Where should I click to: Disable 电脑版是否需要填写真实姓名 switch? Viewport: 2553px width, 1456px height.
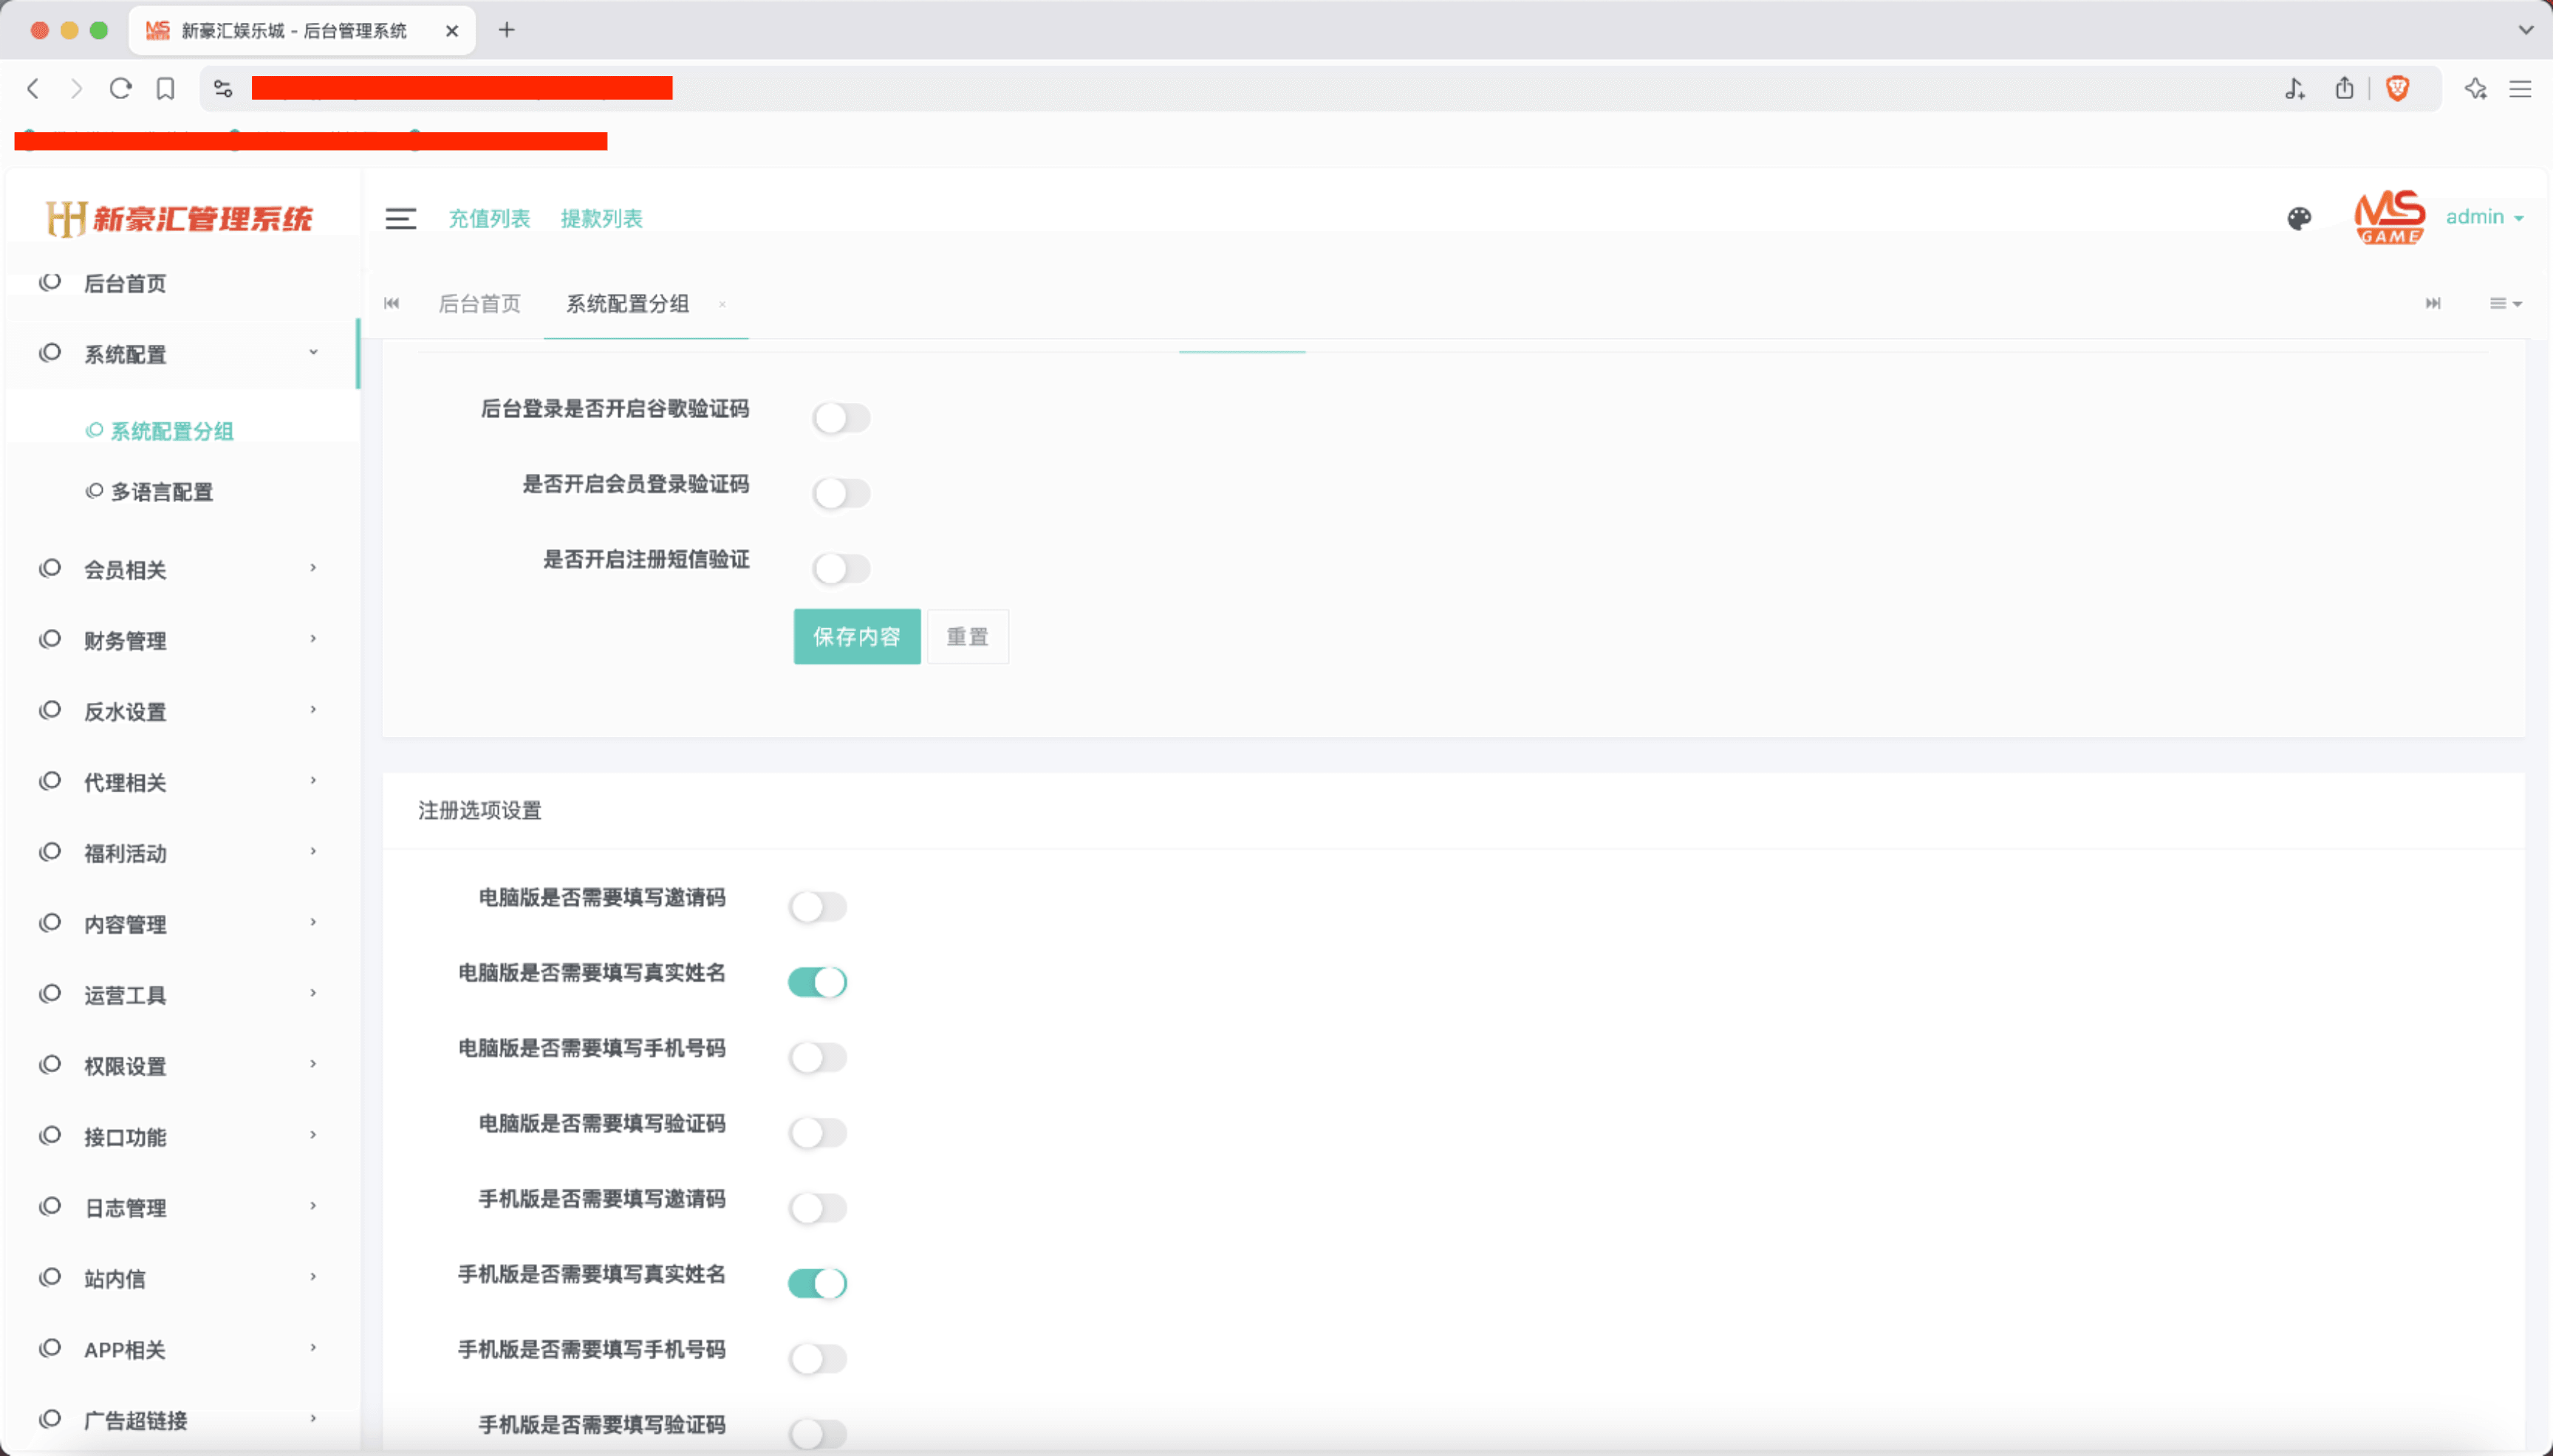click(817, 982)
